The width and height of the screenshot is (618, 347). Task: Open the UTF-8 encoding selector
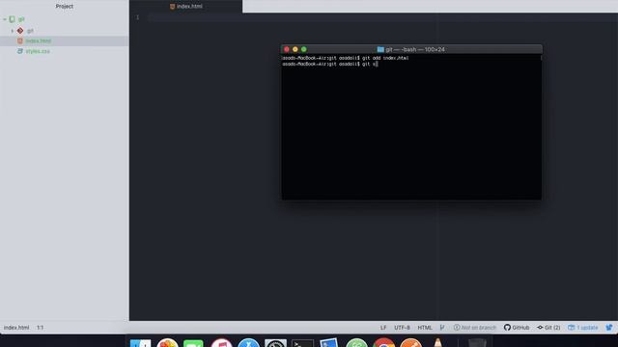(x=402, y=328)
